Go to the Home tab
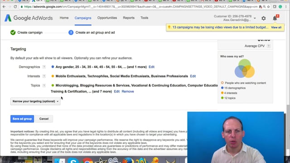 point(64,18)
